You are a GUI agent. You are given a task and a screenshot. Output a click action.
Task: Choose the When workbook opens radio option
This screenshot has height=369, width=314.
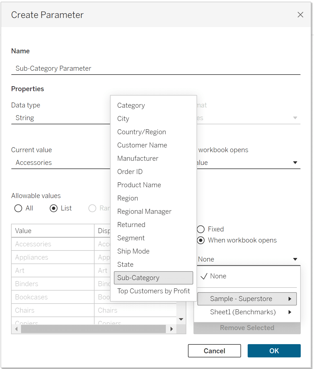pyautogui.click(x=201, y=240)
